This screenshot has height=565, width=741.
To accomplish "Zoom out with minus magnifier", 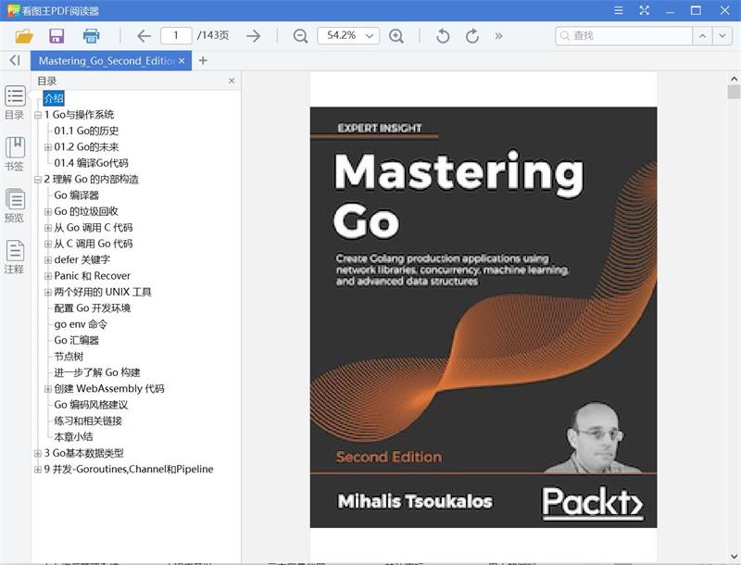I will coord(300,36).
